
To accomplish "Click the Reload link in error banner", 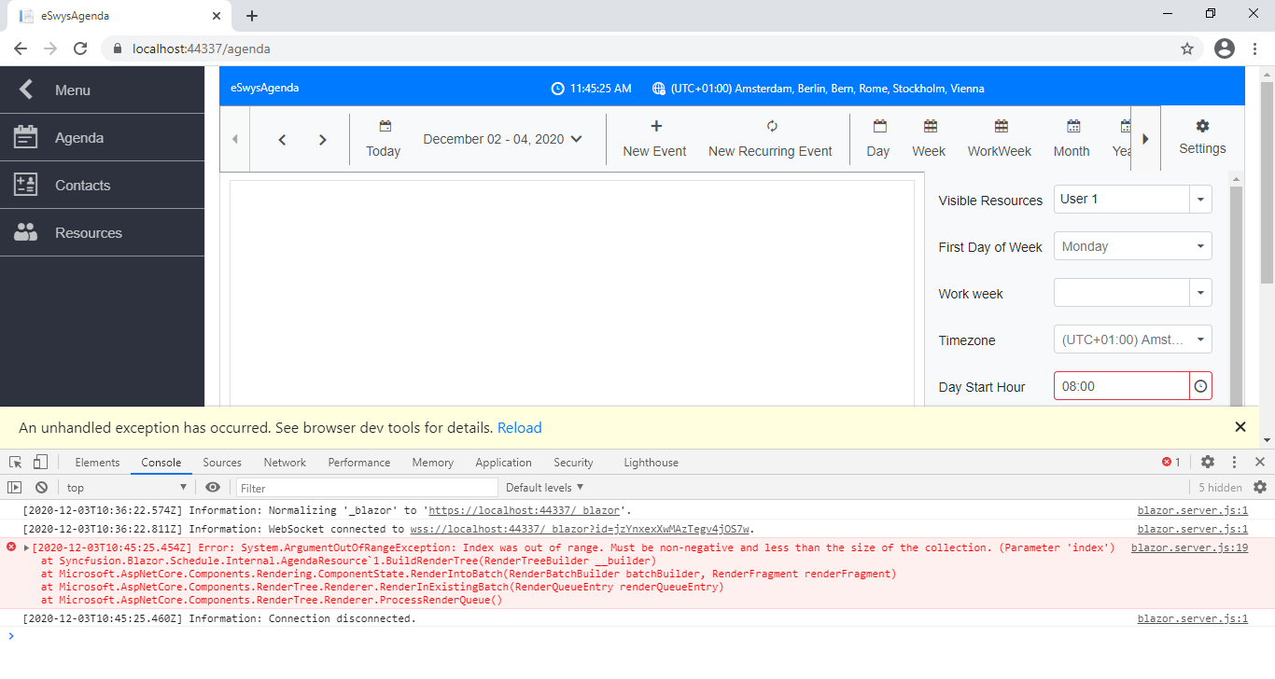I will click(x=519, y=428).
